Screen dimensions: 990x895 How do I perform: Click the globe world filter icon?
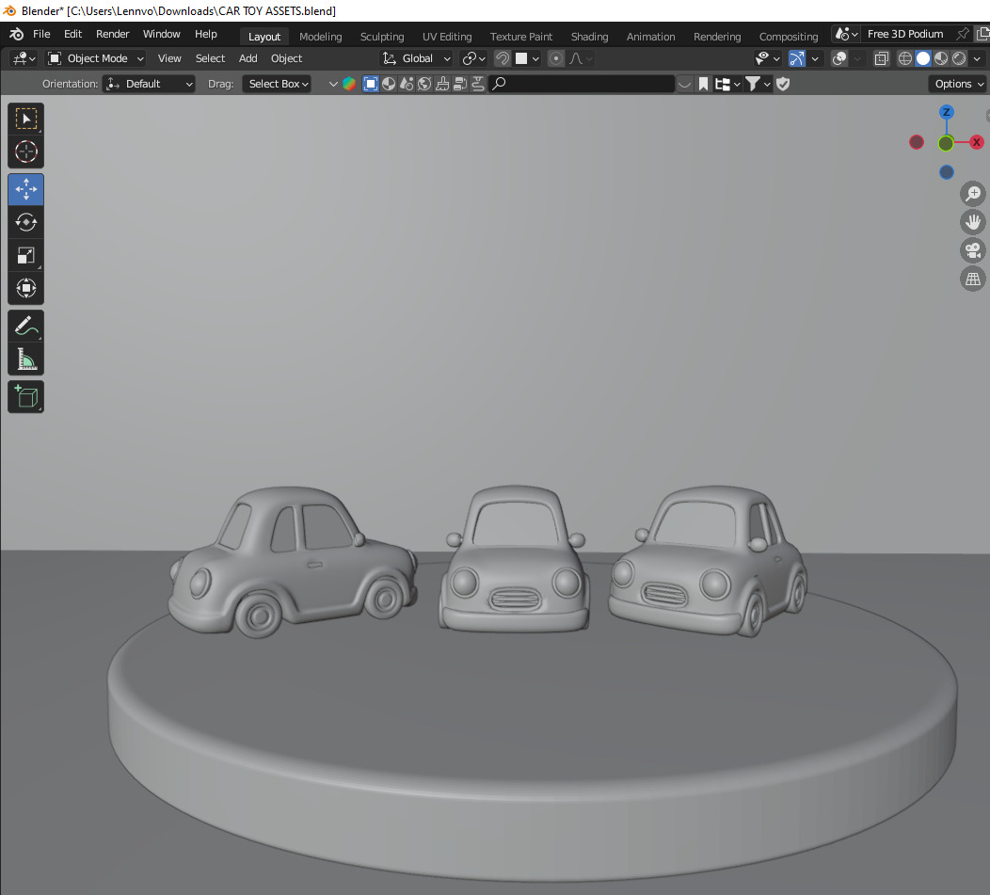pos(424,84)
